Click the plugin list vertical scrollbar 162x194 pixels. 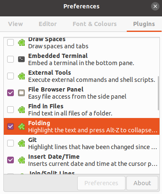click(158, 93)
